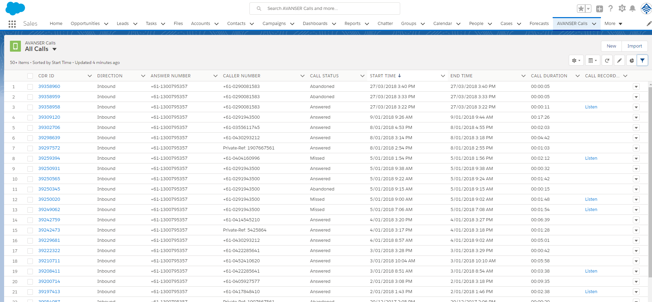Click the search magnifier icon
The image size is (652, 302).
pos(259,9)
